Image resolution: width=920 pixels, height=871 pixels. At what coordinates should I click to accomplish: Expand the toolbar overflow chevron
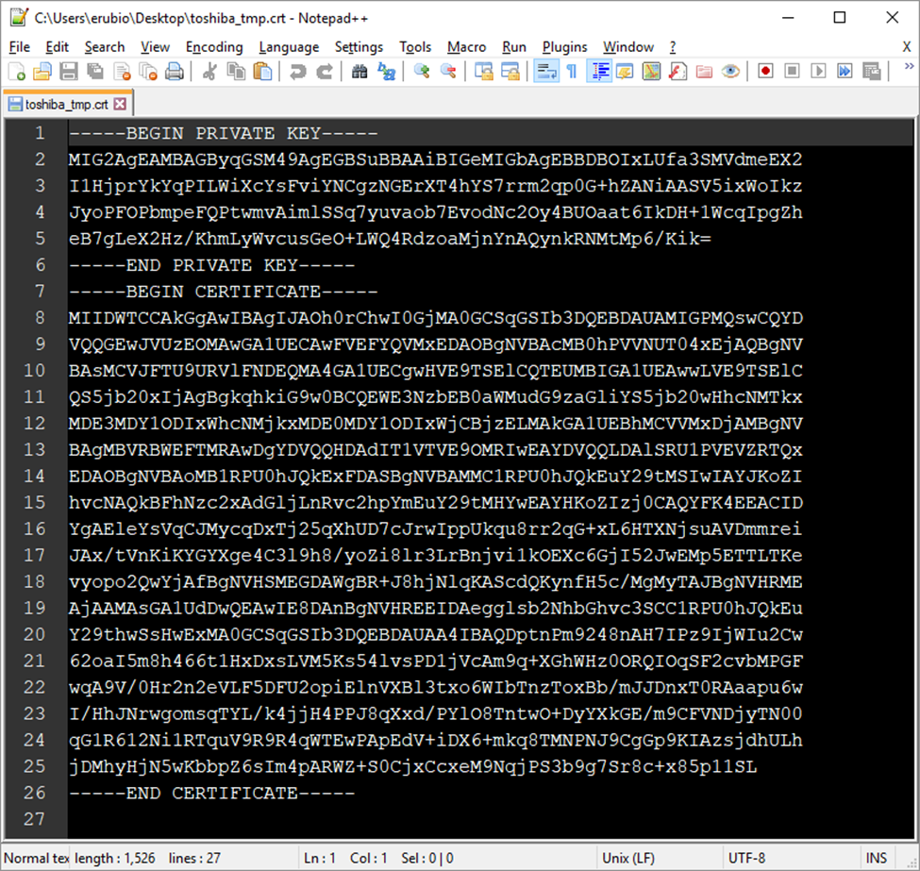(x=908, y=67)
